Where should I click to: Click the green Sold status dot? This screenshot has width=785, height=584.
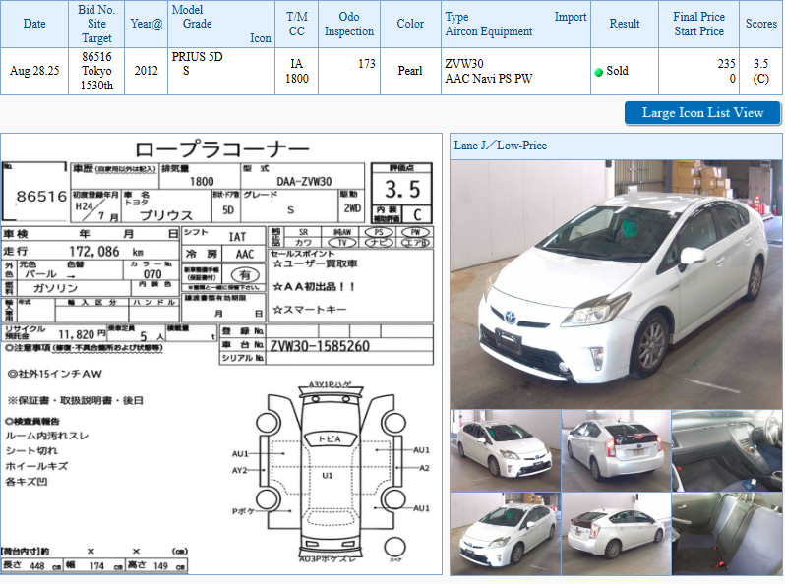click(x=598, y=72)
